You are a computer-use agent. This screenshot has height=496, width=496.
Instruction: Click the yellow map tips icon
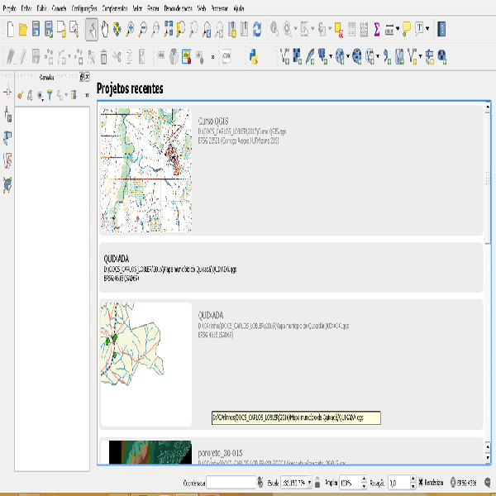coord(406,29)
